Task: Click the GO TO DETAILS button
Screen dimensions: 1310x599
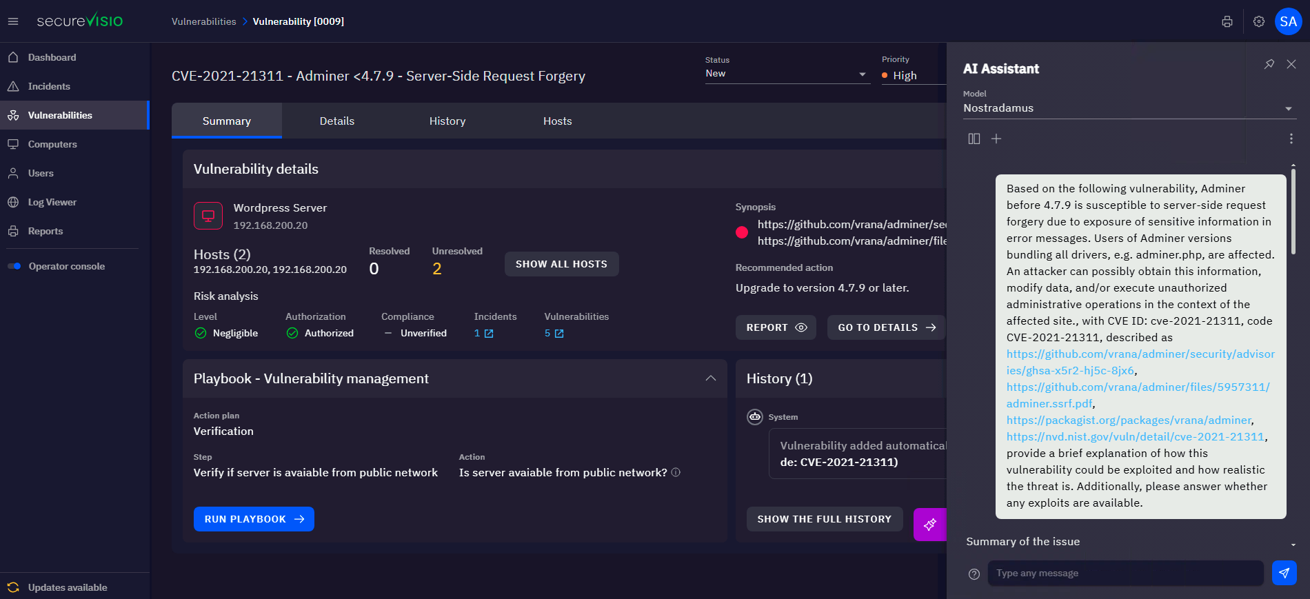Action: pos(886,327)
